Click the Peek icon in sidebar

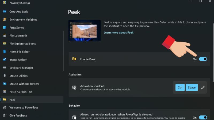click(x=5, y=99)
